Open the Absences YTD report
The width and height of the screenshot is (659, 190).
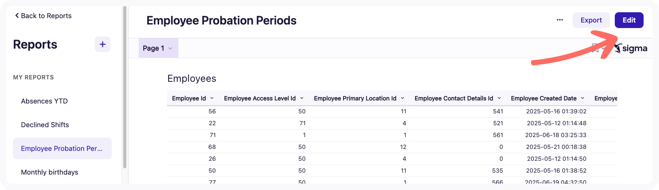point(62,101)
